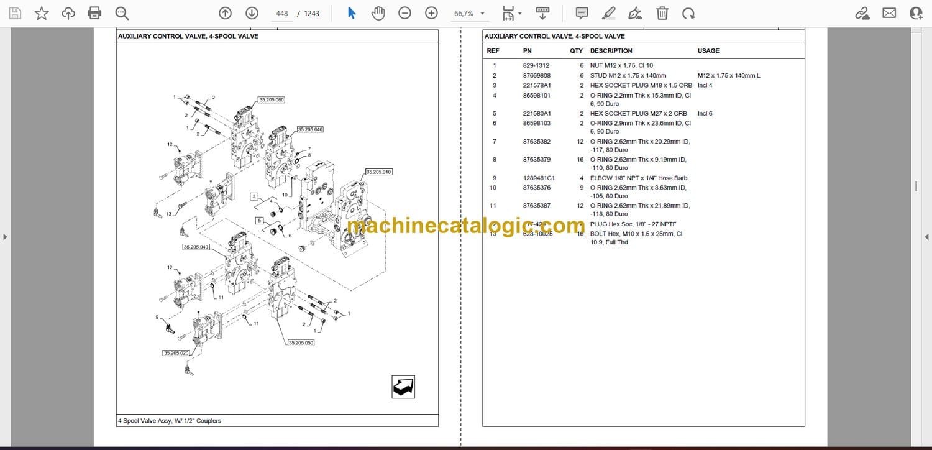Add a sticky note comment
This screenshot has width=932, height=450.
click(582, 13)
